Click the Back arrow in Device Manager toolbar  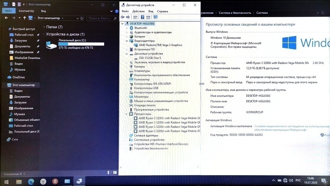click(x=122, y=17)
